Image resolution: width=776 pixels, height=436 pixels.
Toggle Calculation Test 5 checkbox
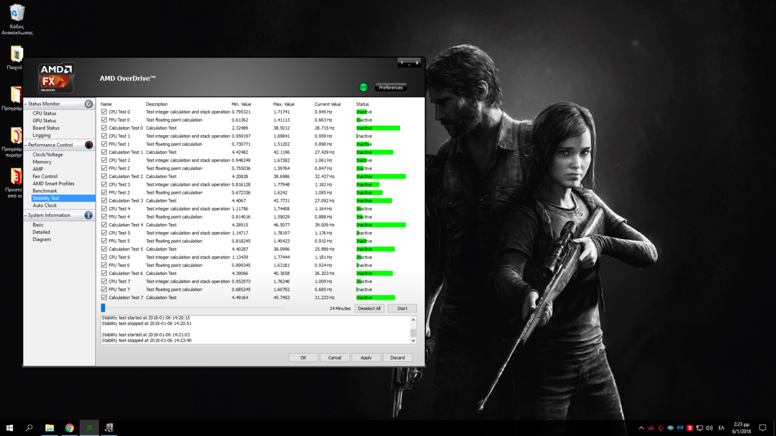click(x=104, y=249)
